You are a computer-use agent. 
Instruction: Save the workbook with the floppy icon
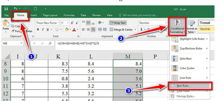coord(6,9)
